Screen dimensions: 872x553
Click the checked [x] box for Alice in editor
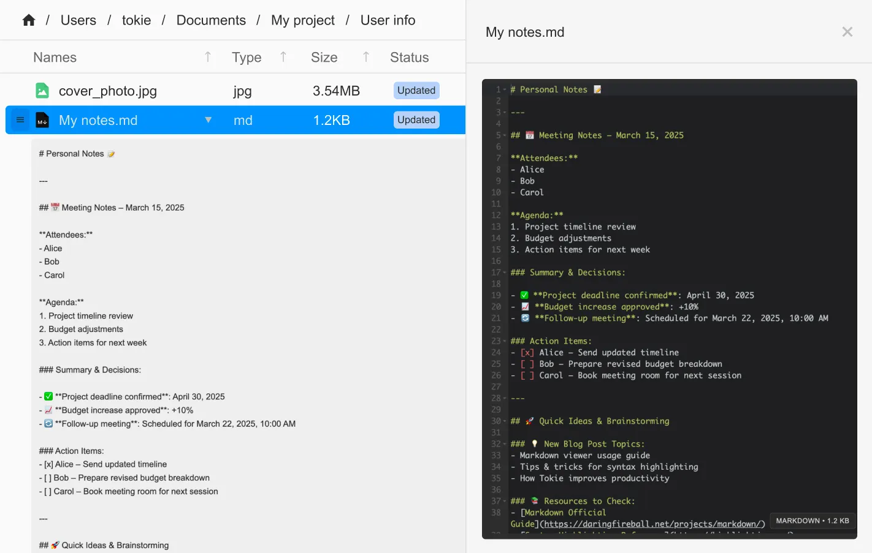(x=527, y=353)
